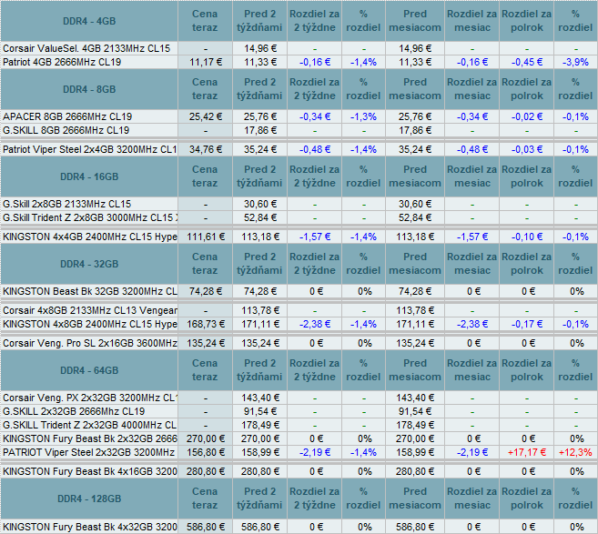
Task: Select the Corsair Veng. PX 2x32GB 3200MHz row
Action: 299,398
